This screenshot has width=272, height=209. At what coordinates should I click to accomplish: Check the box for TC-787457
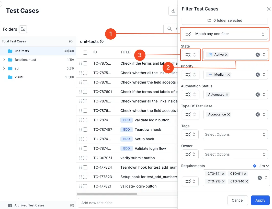point(85,130)
